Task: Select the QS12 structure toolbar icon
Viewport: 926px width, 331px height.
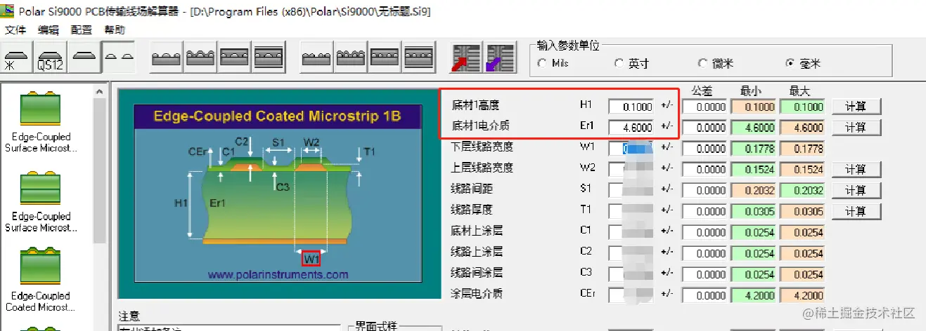Action: point(51,57)
